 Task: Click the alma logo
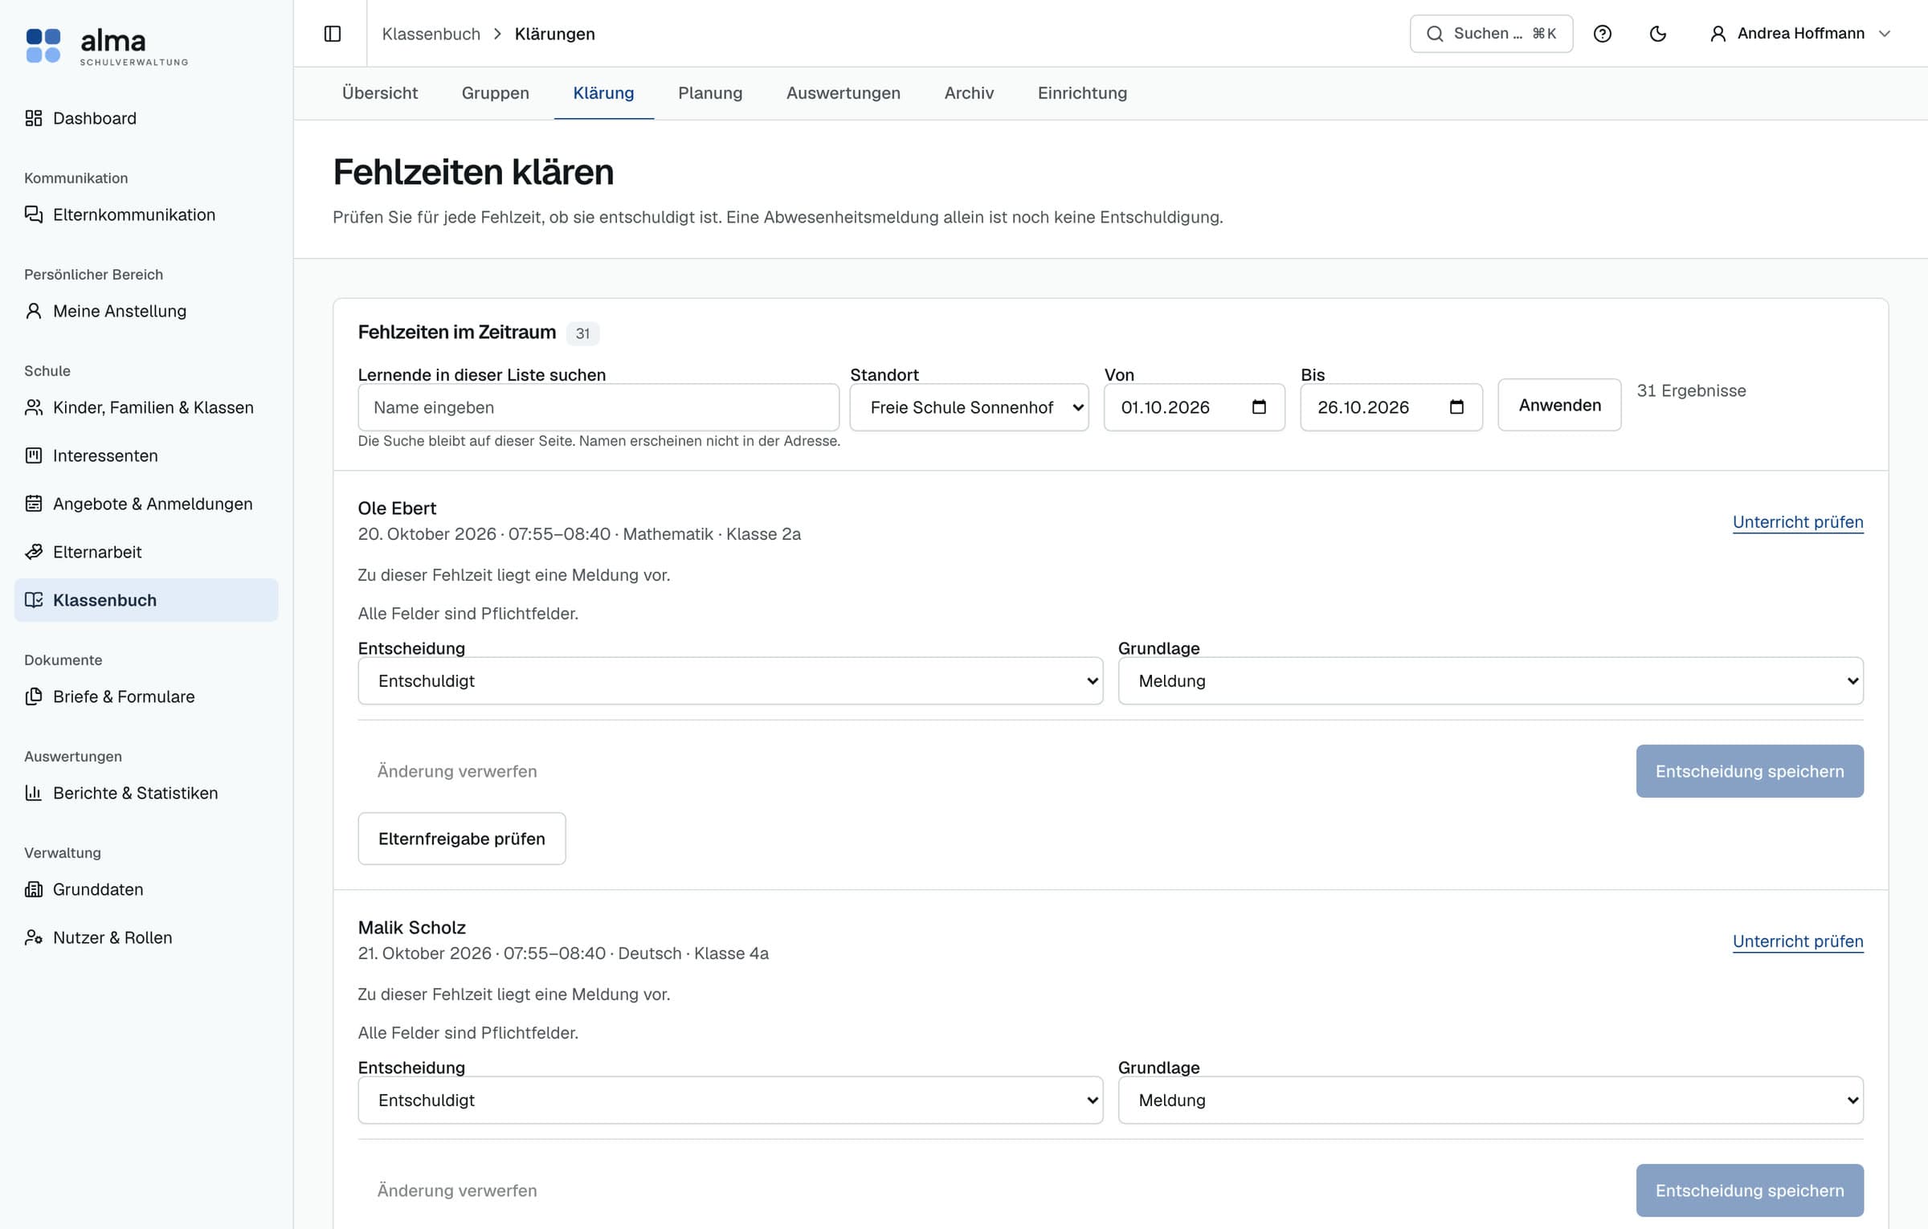[x=107, y=46]
